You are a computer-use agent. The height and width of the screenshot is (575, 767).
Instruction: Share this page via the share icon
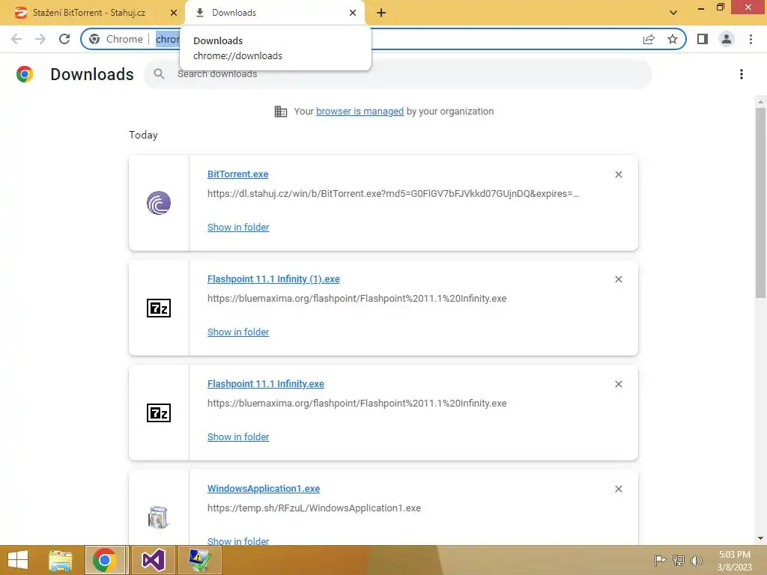click(x=649, y=39)
